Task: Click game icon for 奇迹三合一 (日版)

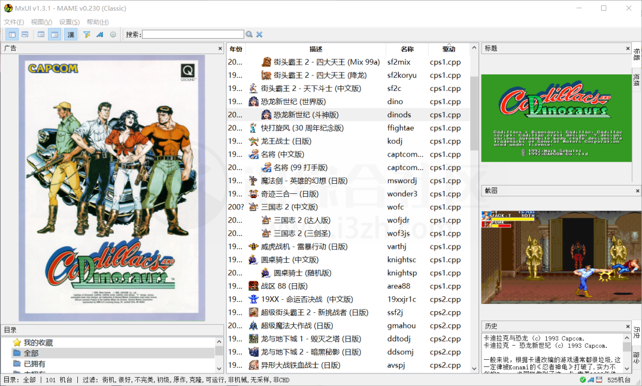Action: tap(253, 194)
